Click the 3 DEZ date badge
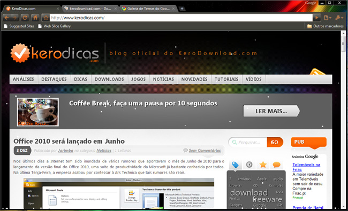The image size is (348, 211). click(22, 151)
